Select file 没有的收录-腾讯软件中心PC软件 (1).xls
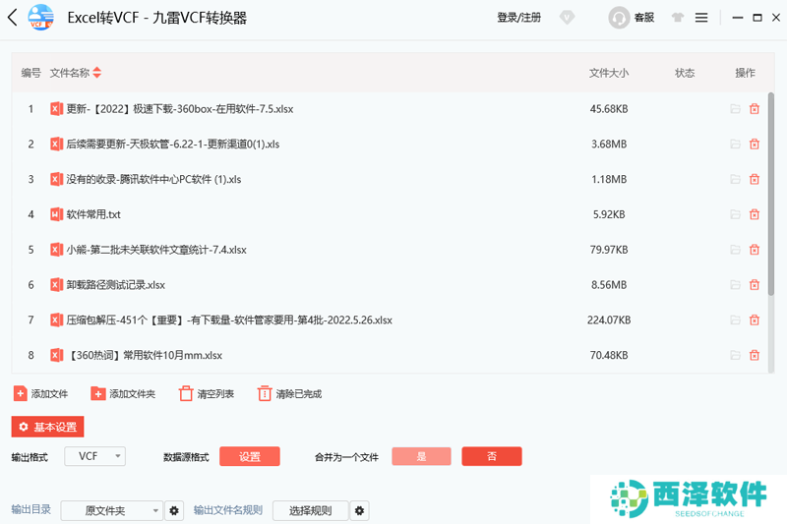The width and height of the screenshot is (787, 524). (x=153, y=179)
